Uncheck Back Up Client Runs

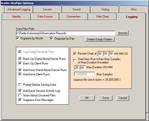coord(20,63)
